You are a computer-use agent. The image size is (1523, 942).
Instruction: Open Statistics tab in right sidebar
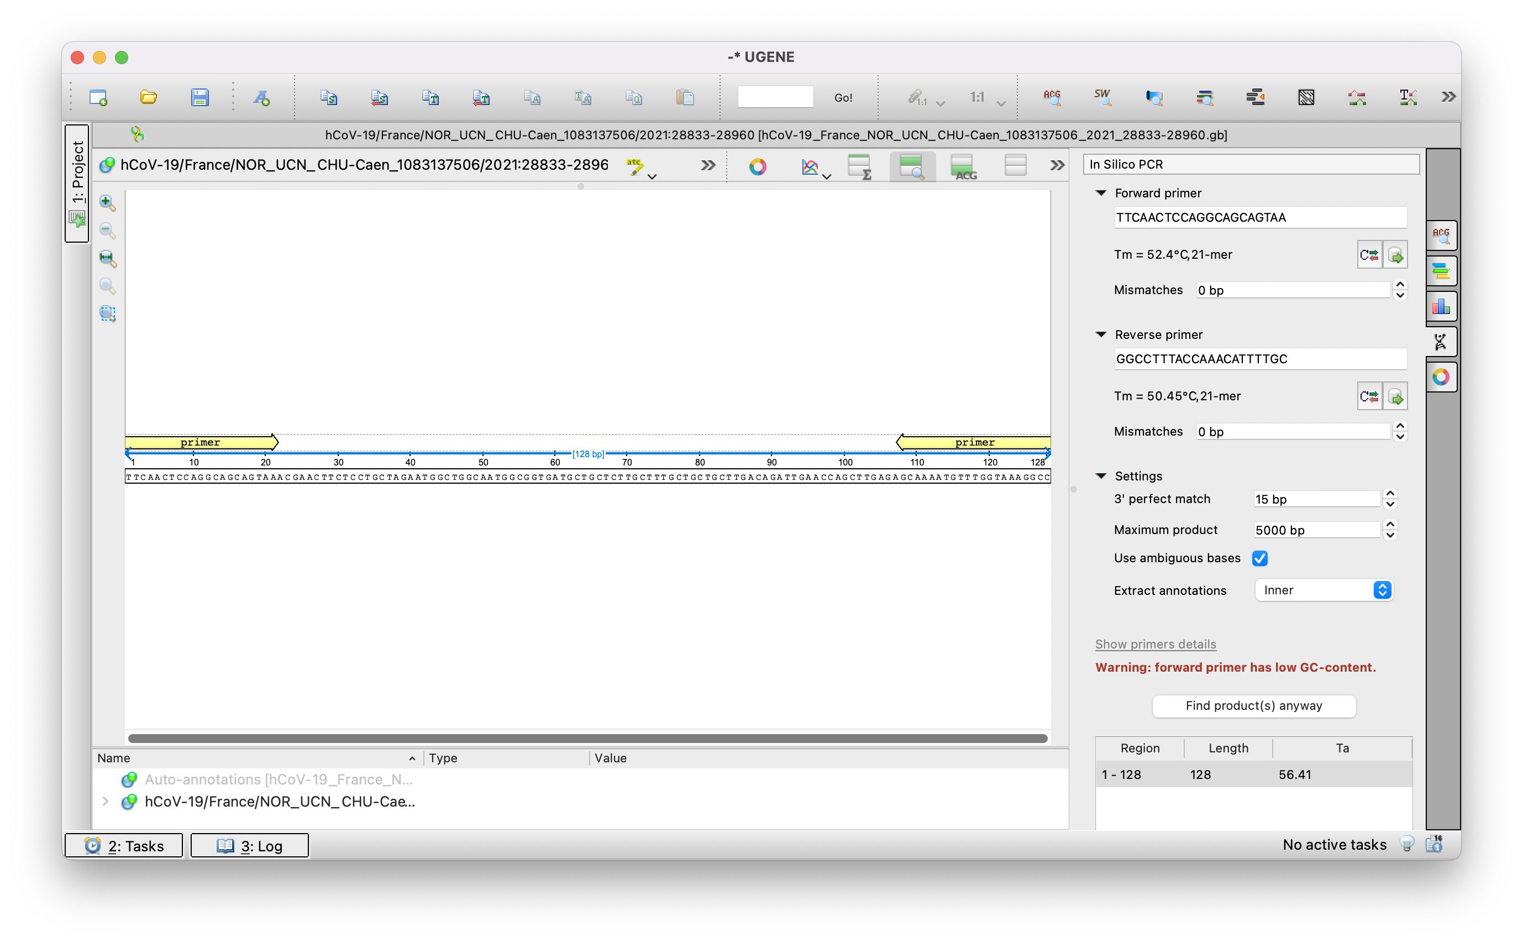click(1441, 306)
